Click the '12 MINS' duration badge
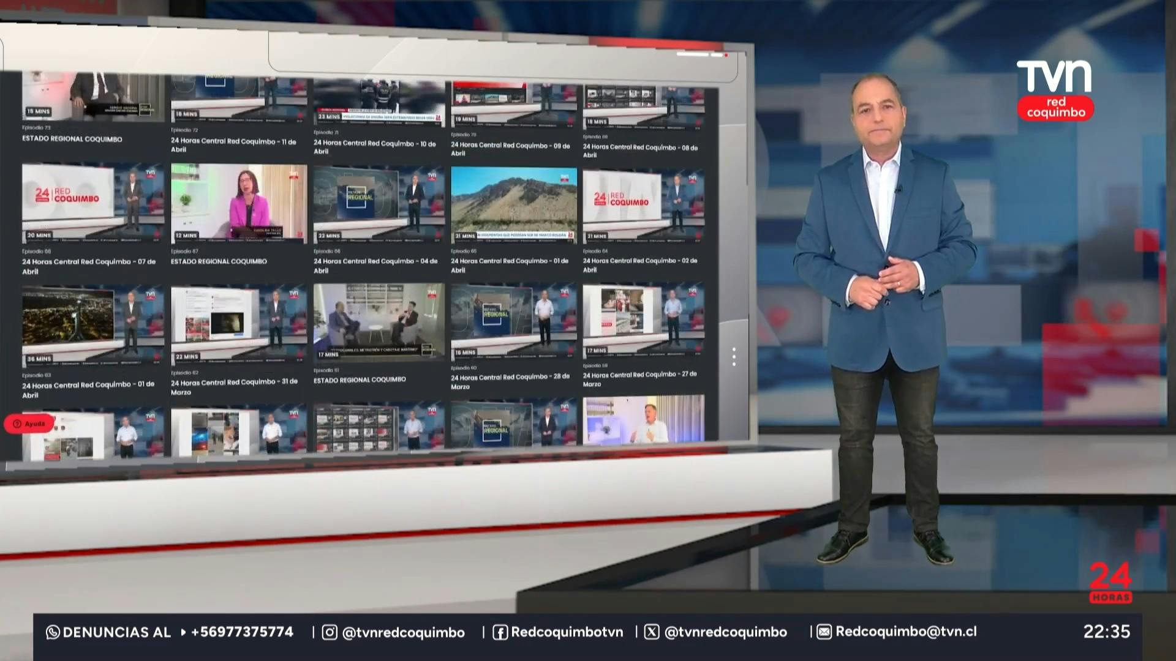Image resolution: width=1176 pixels, height=661 pixels. pyautogui.click(x=186, y=235)
